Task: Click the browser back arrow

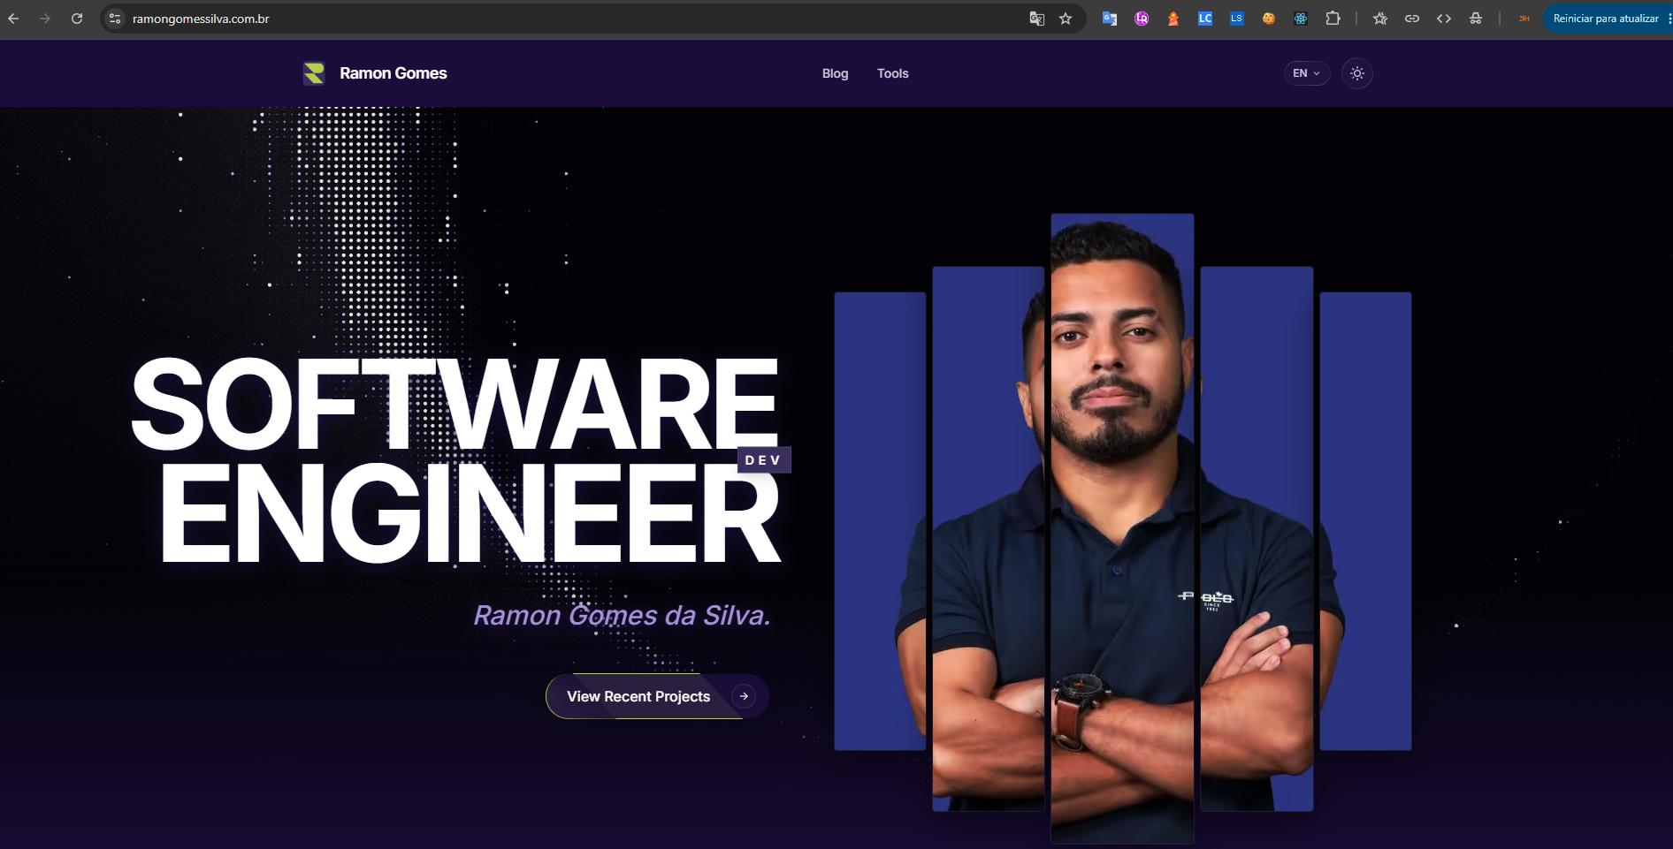Action: (x=13, y=19)
